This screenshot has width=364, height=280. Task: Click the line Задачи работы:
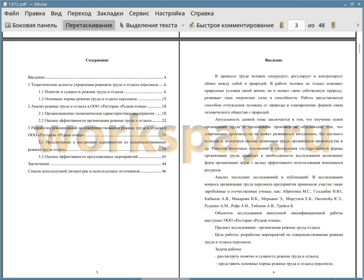click(x=229, y=249)
